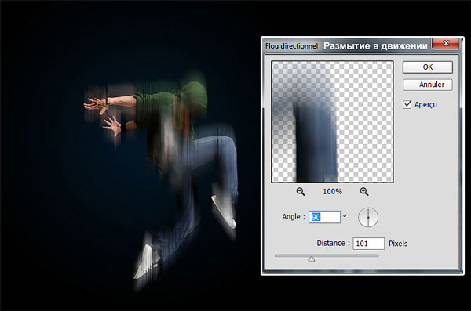Click the Angle input field
Image resolution: width=471 pixels, height=311 pixels.
[324, 217]
